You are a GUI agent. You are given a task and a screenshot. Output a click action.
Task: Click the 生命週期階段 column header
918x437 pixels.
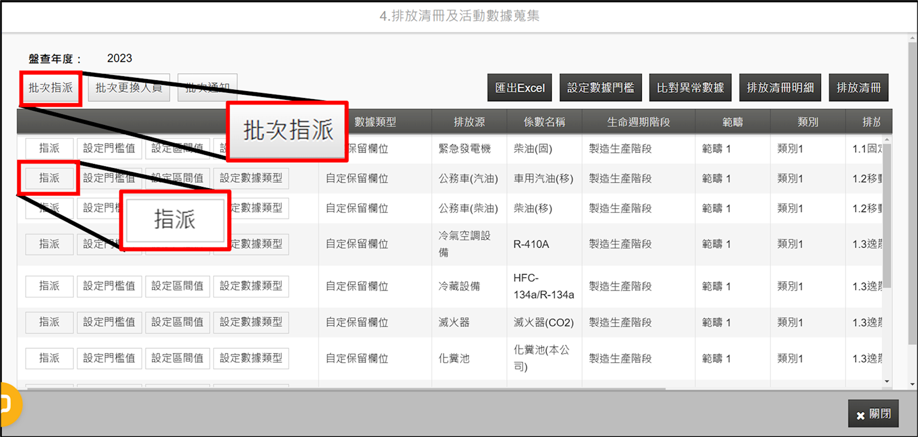(x=638, y=122)
